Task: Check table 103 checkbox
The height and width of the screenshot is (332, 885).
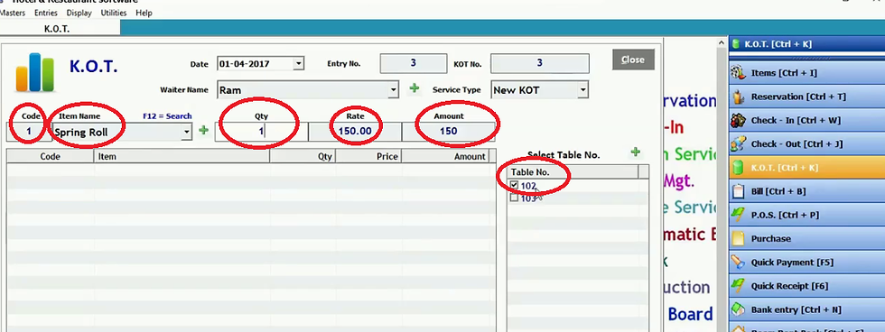Action: tap(514, 198)
